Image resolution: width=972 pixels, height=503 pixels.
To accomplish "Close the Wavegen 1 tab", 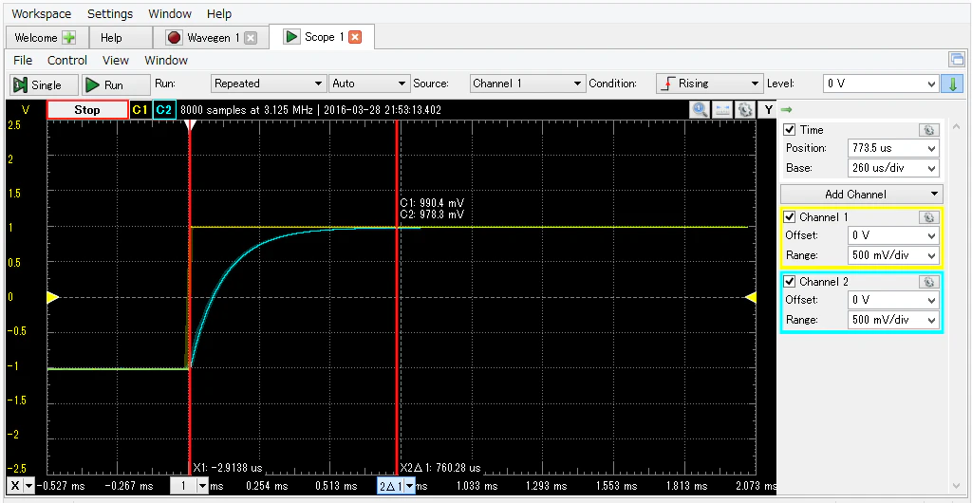I will point(250,38).
